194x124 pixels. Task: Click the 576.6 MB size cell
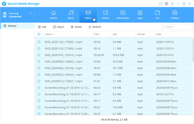(x=118, y=55)
